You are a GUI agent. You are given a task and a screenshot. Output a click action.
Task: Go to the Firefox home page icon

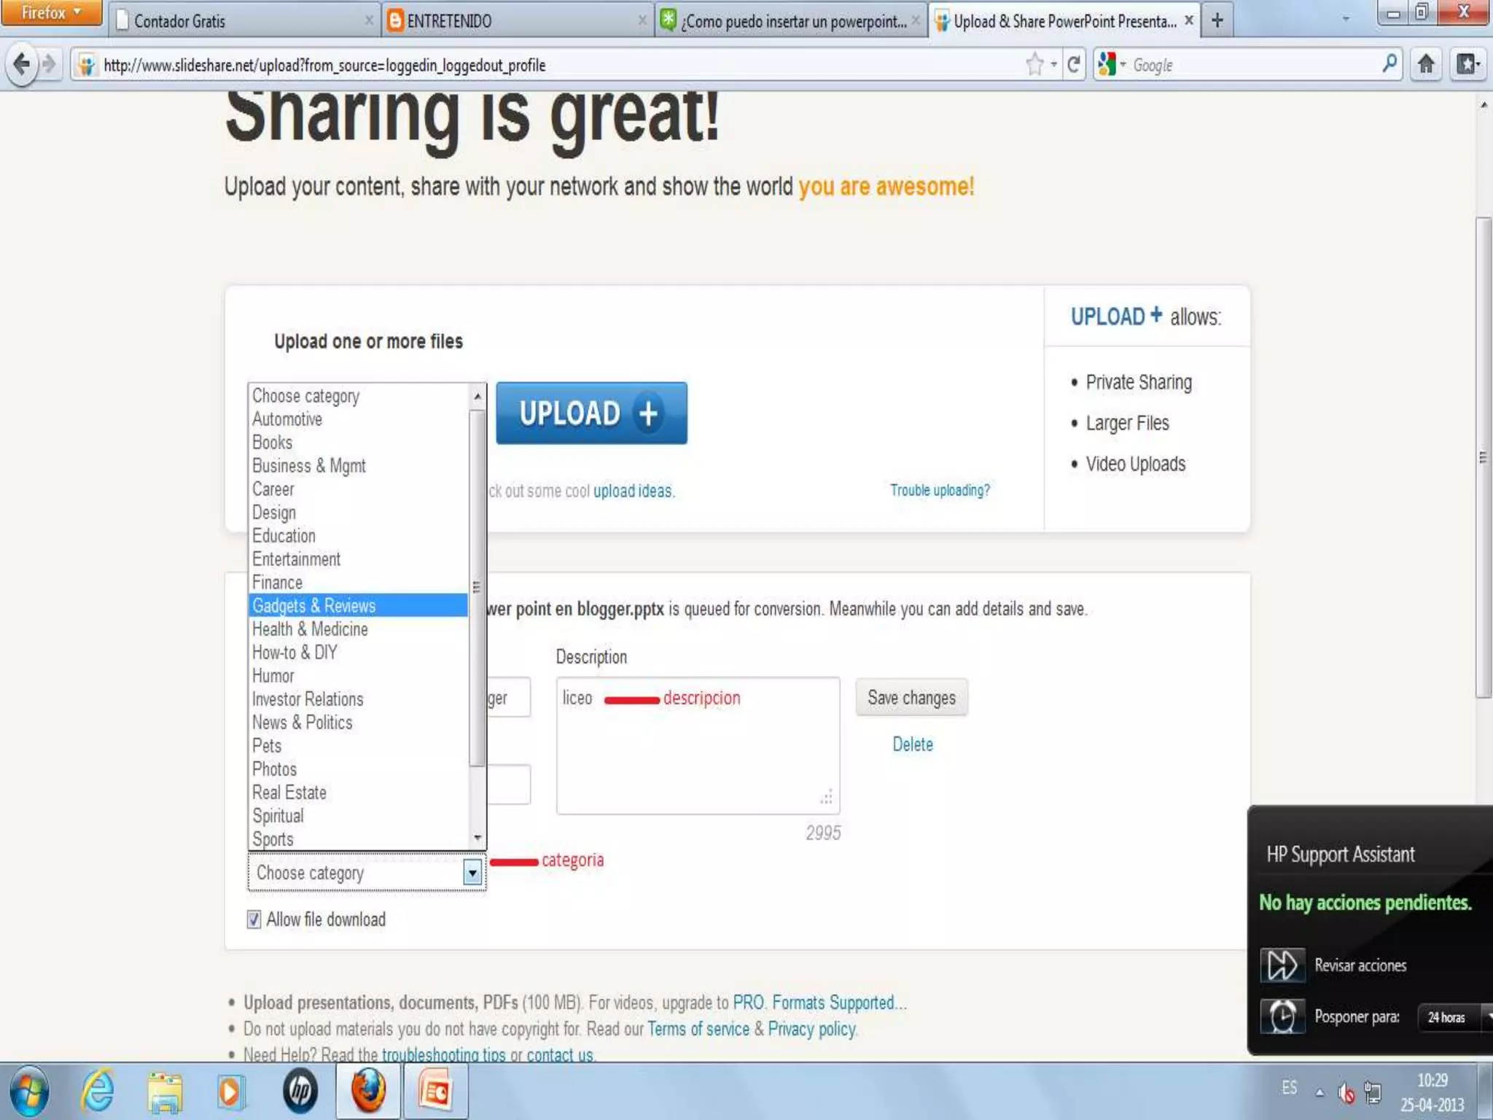pos(1426,65)
